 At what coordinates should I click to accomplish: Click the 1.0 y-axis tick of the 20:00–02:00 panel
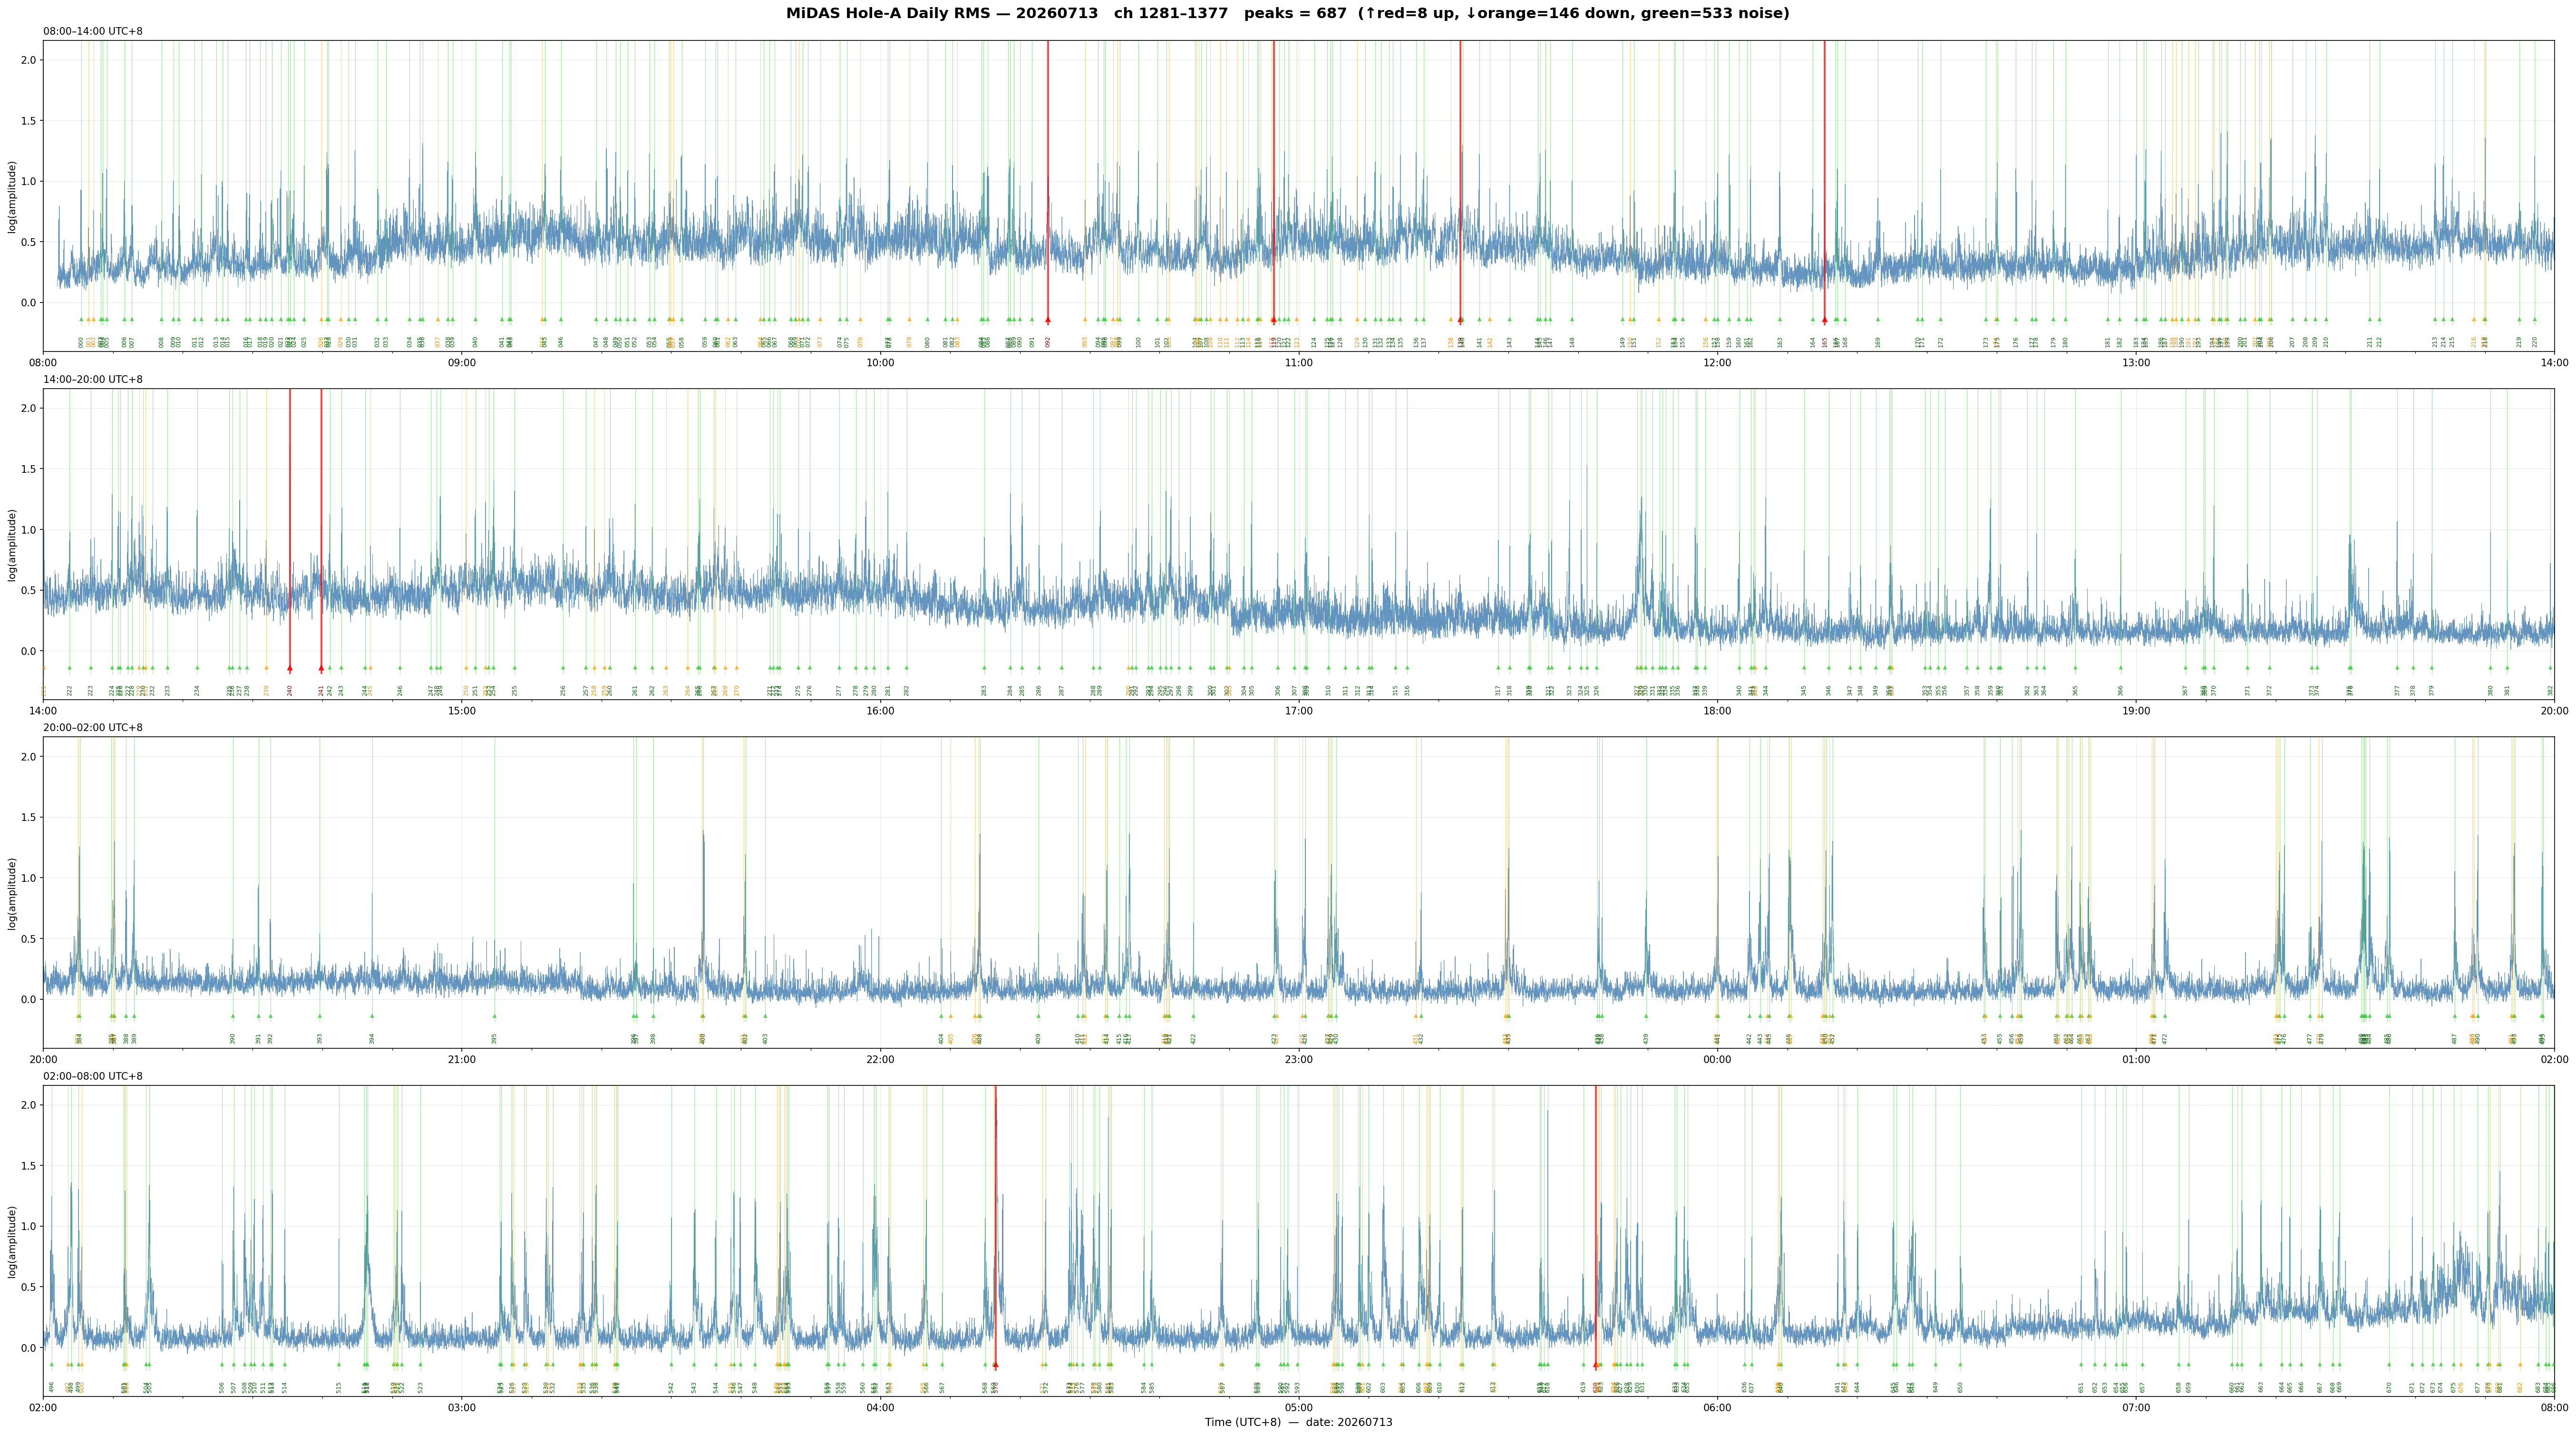(28, 878)
